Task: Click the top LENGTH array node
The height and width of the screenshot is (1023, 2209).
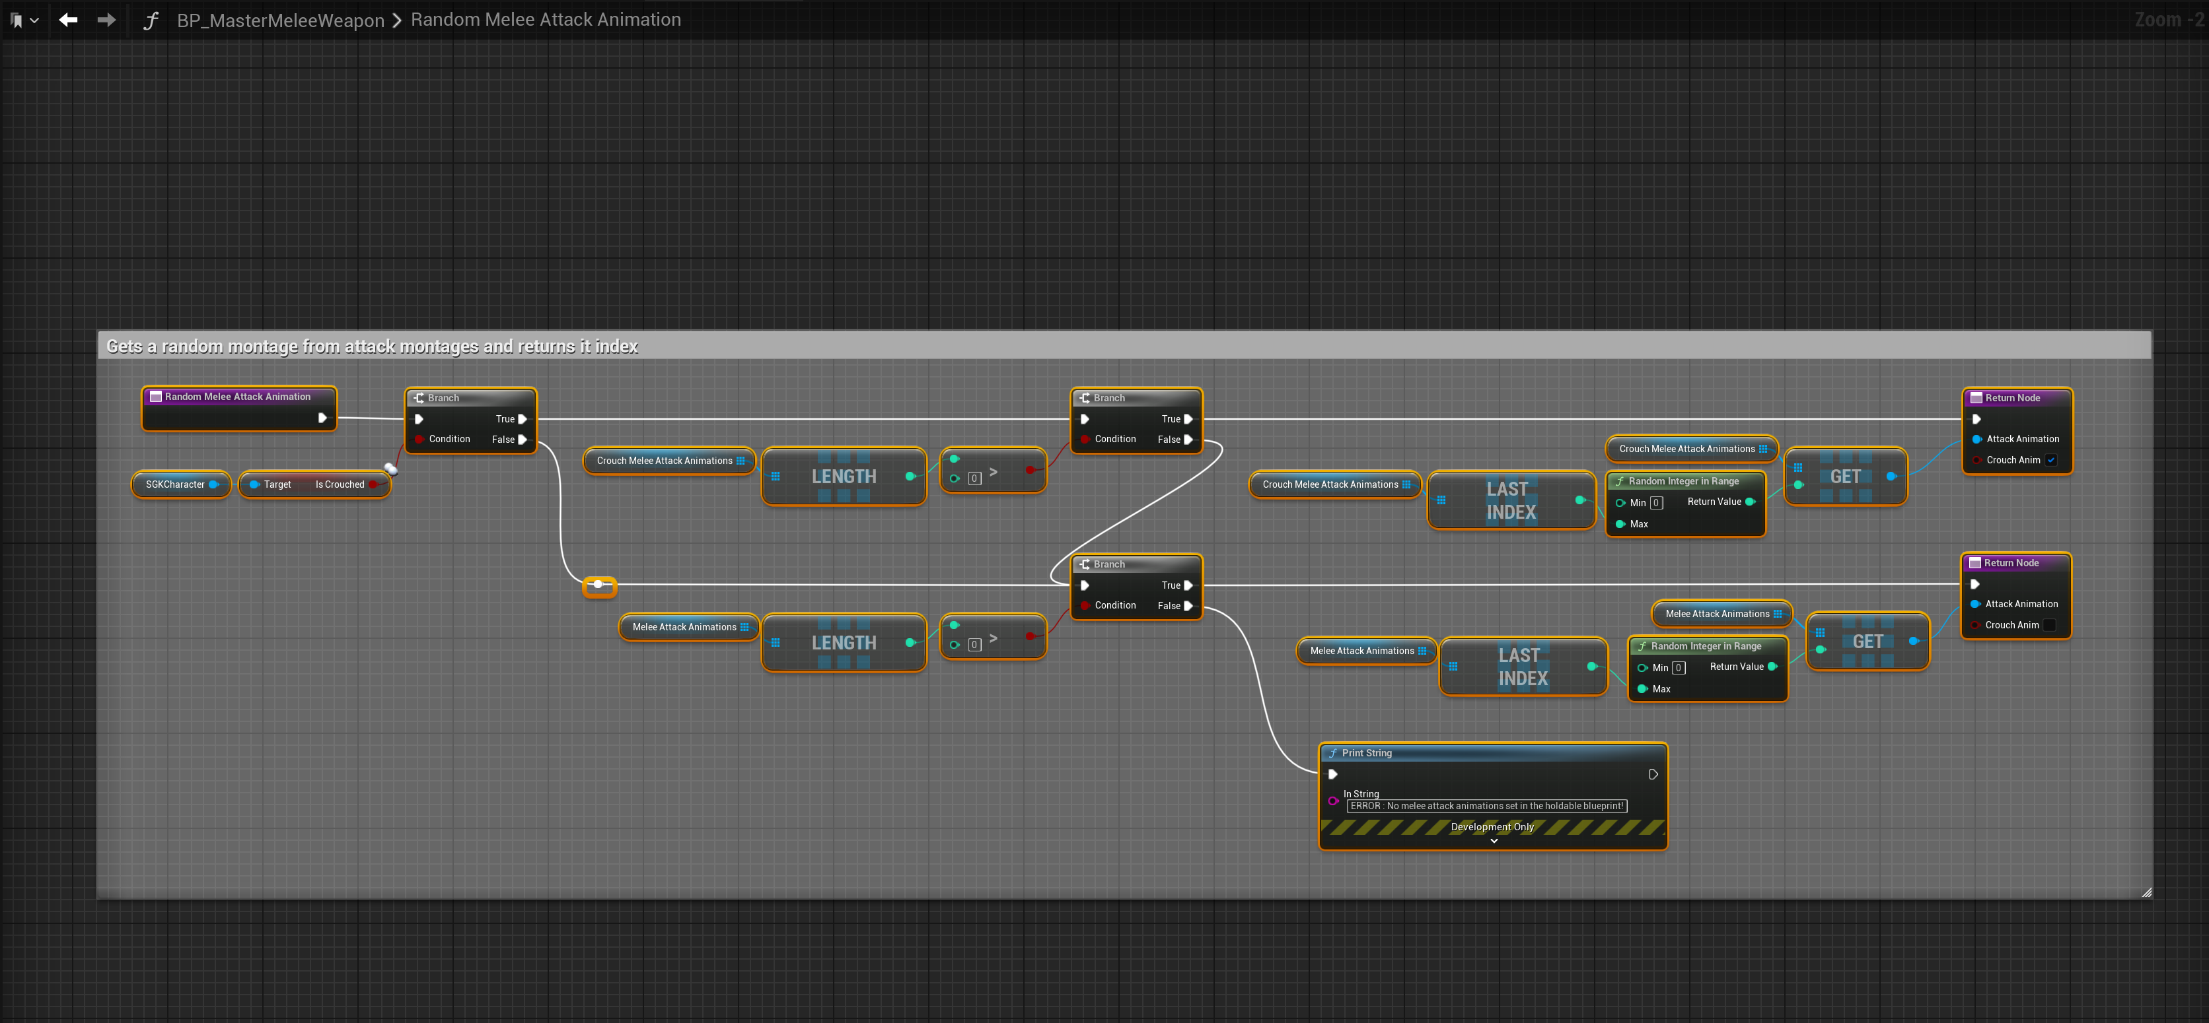Action: 844,477
